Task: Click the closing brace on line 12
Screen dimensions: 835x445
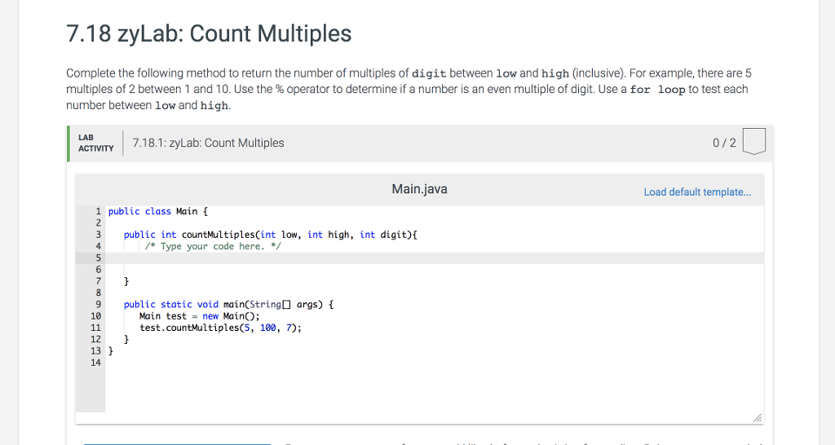Action: point(126,339)
